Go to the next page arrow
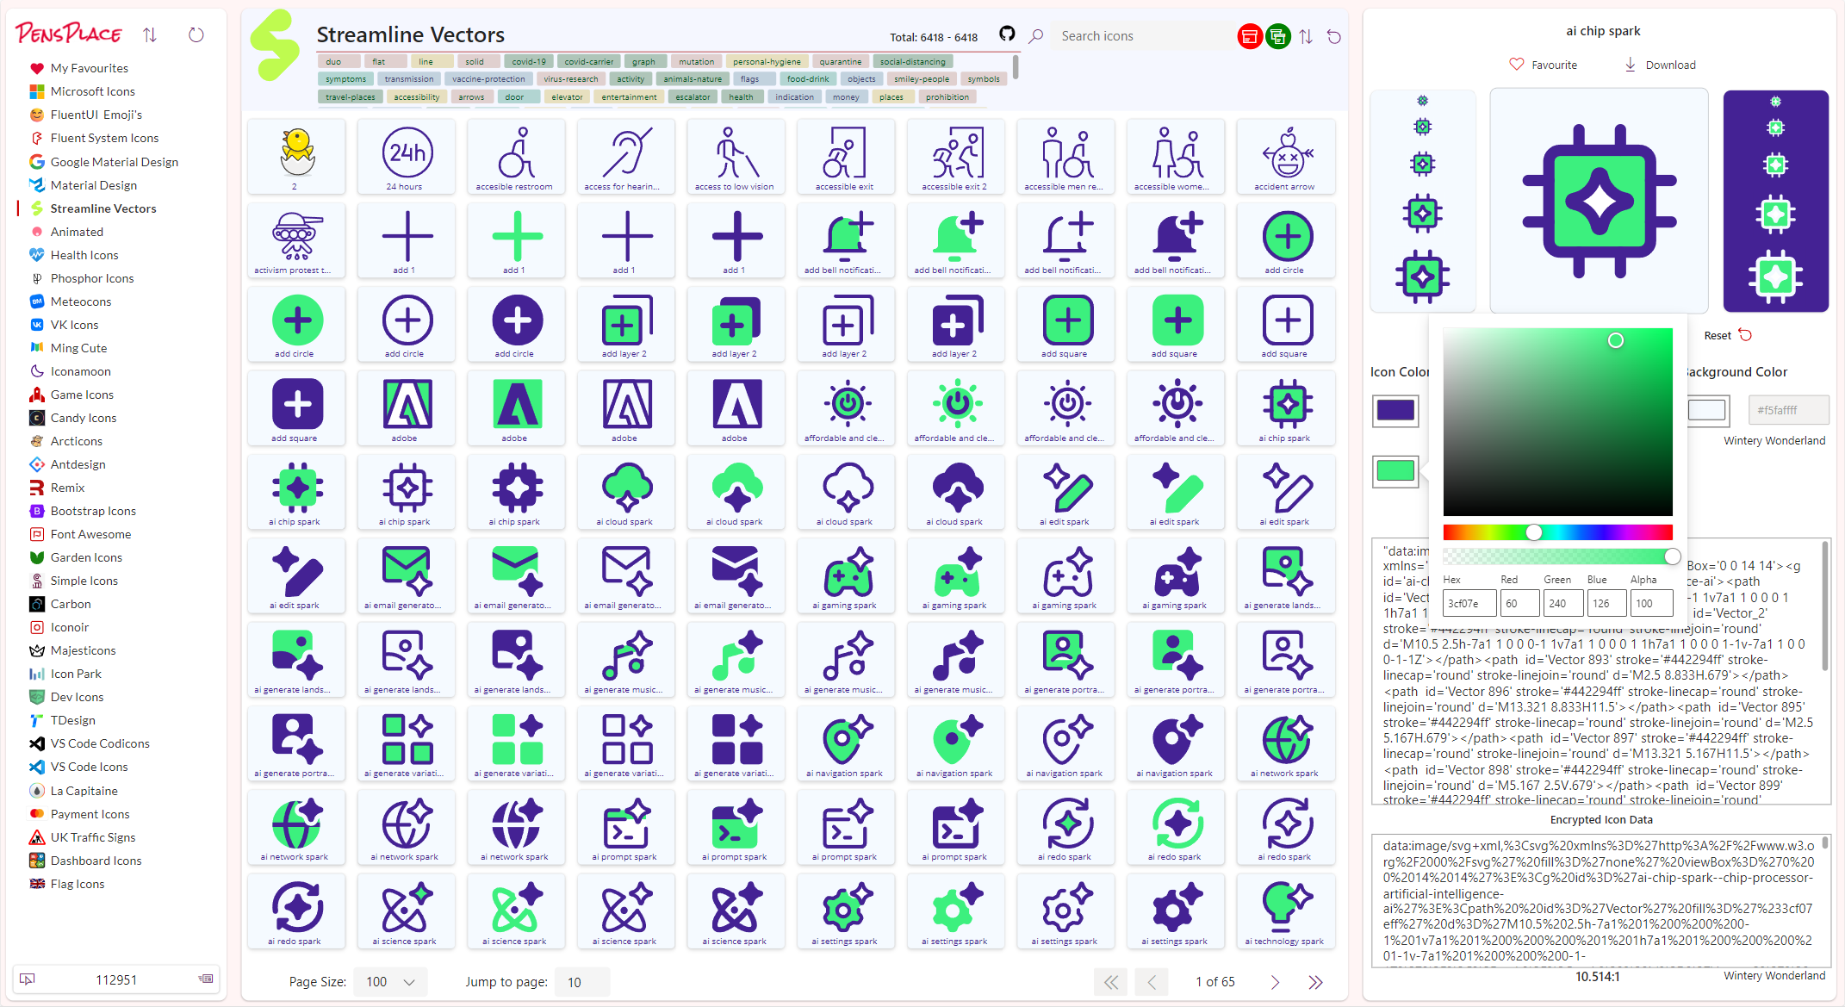 click(1275, 982)
